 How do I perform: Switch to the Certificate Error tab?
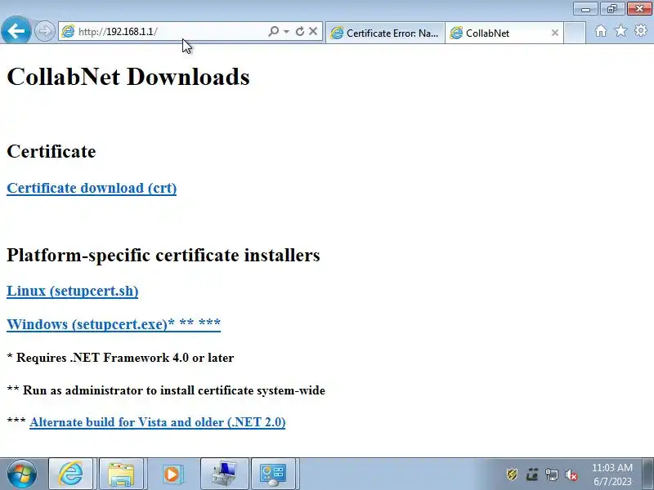384,33
